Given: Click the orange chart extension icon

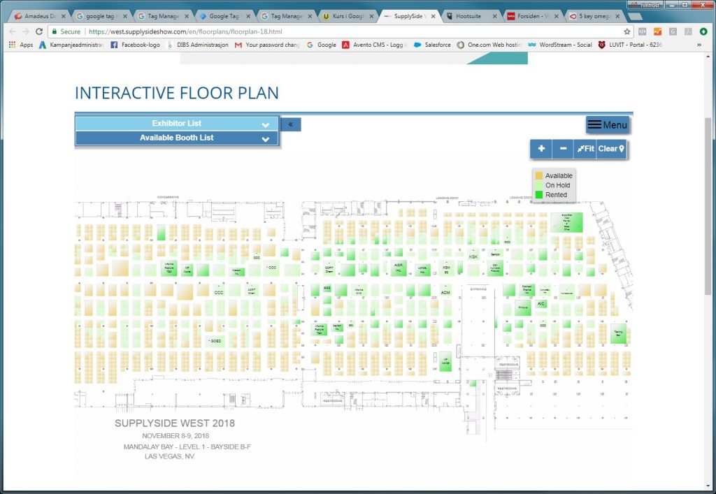Looking at the screenshot, I should point(657,31).
